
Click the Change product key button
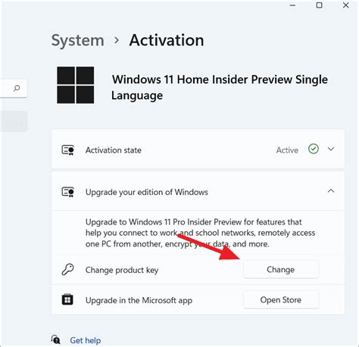(x=281, y=269)
